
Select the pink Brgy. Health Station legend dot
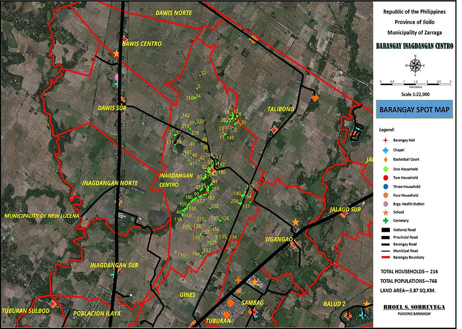tap(386, 204)
